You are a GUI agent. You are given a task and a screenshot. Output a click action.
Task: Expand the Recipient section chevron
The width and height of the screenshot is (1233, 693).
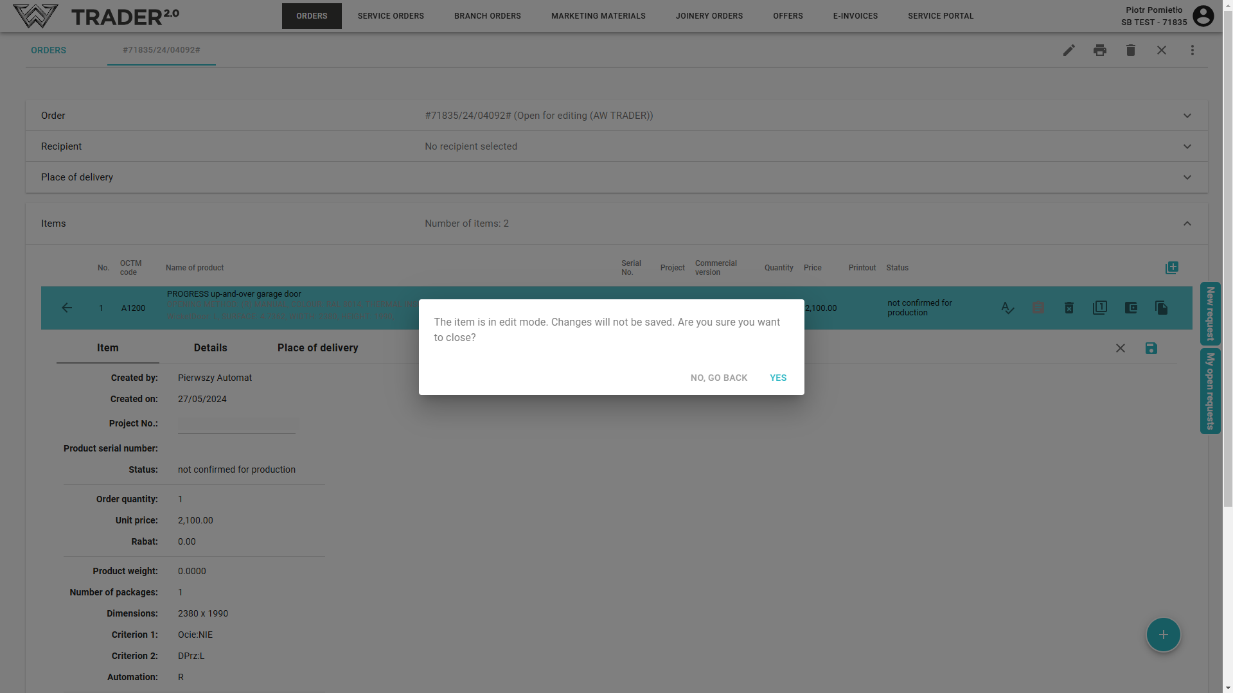(x=1187, y=146)
